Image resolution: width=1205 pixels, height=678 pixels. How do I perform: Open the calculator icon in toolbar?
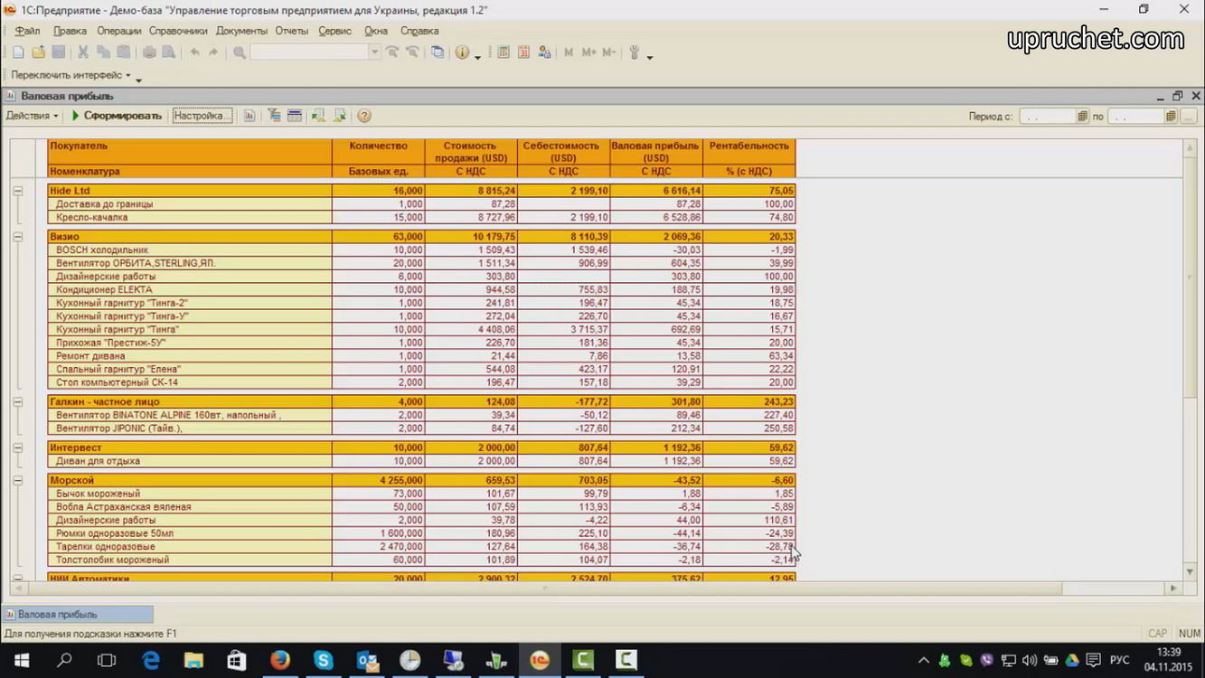504,52
